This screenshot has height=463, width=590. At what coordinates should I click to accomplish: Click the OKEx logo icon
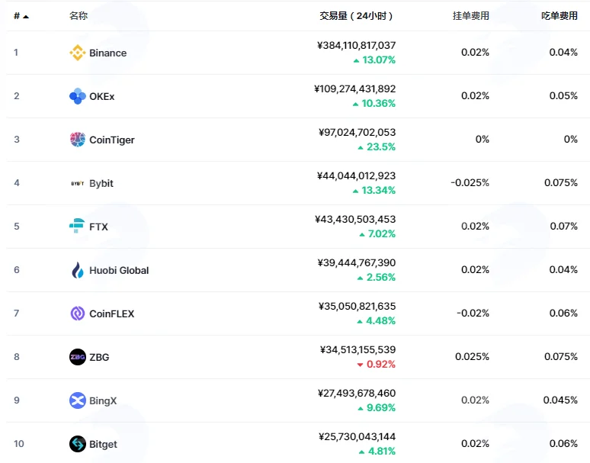(78, 96)
